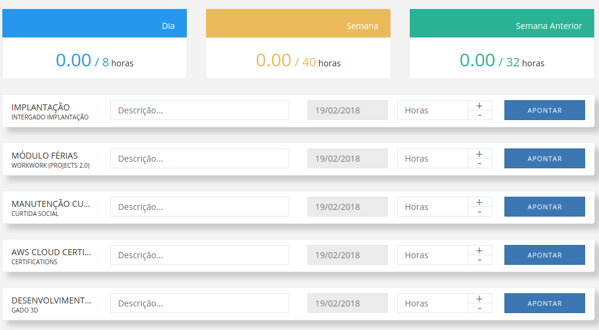
Task: Click the 0.00 / 8 horas value
Action: pyautogui.click(x=95, y=60)
